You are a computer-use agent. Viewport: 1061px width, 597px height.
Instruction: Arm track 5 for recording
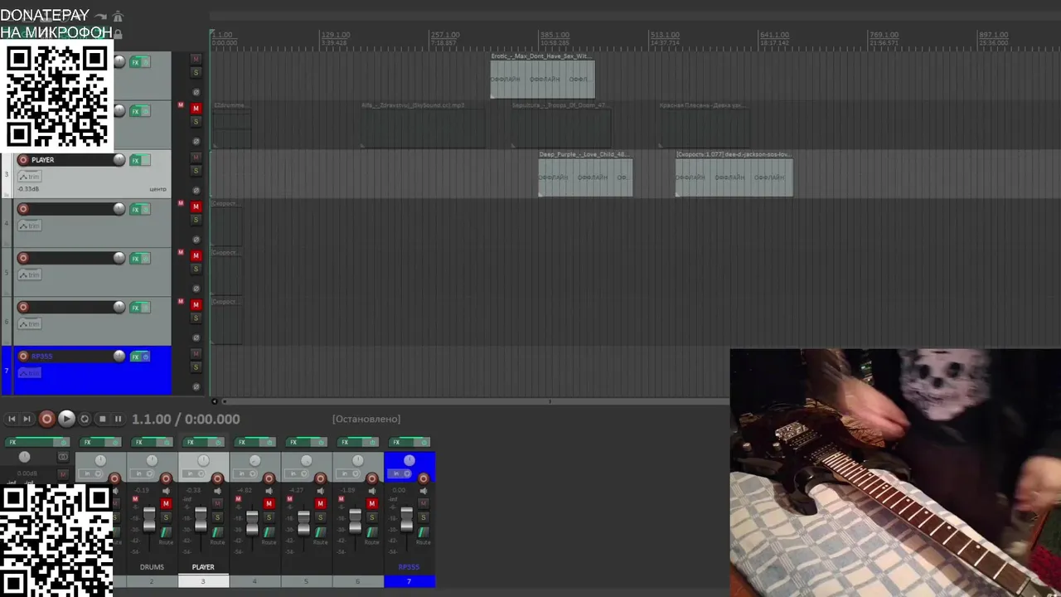[x=23, y=258]
